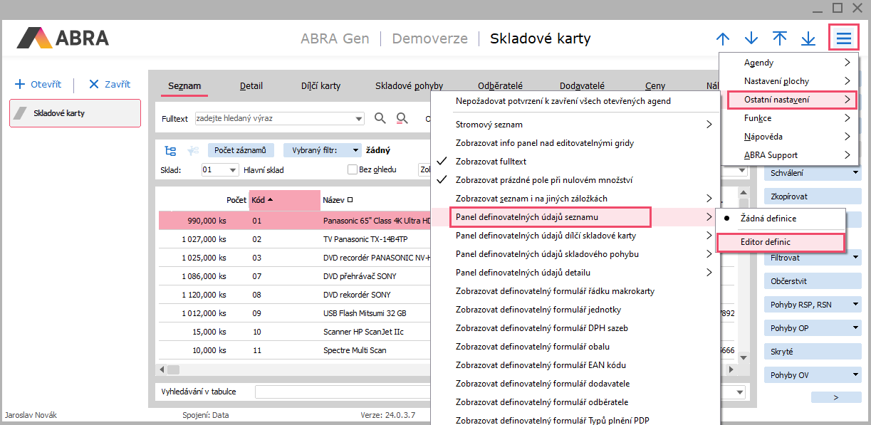Click the Vyhledávání v tabulce input
The height and width of the screenshot is (425, 871).
pos(343,392)
